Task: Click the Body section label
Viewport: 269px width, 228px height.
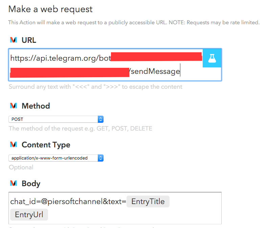Action: point(31,184)
